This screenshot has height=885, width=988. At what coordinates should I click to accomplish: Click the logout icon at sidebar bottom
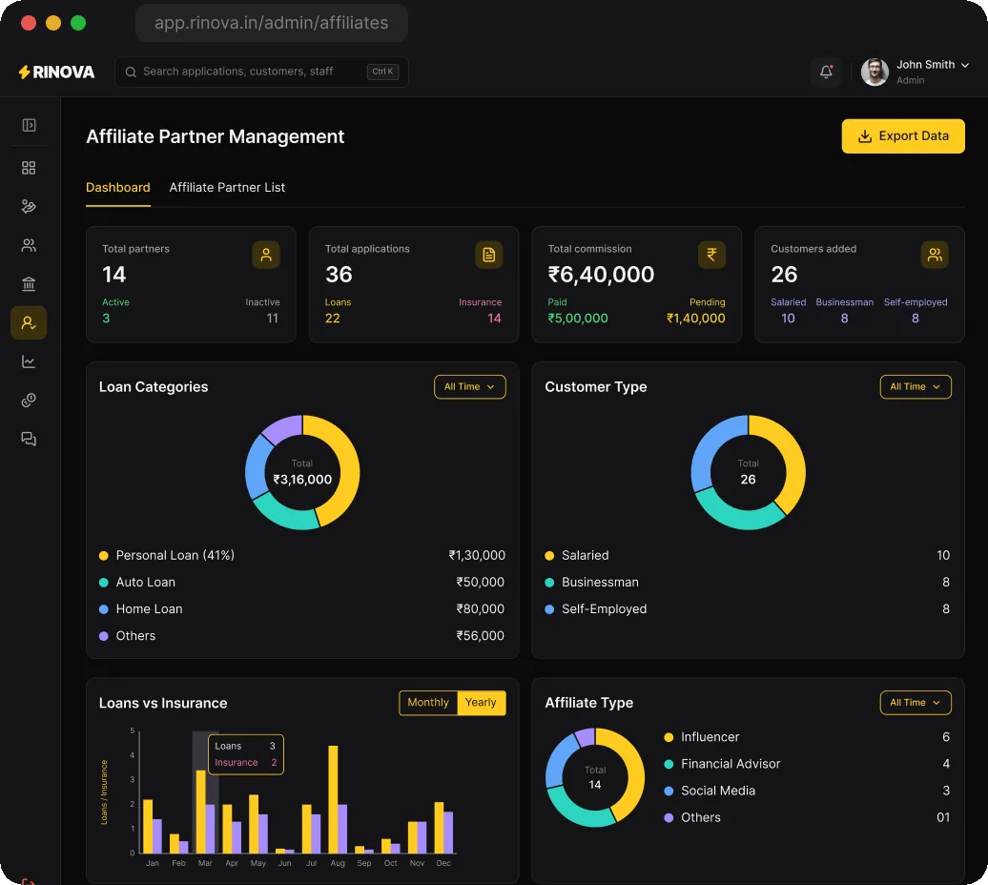click(x=29, y=881)
